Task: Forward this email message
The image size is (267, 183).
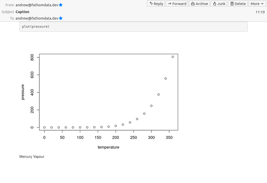Action: pyautogui.click(x=177, y=4)
